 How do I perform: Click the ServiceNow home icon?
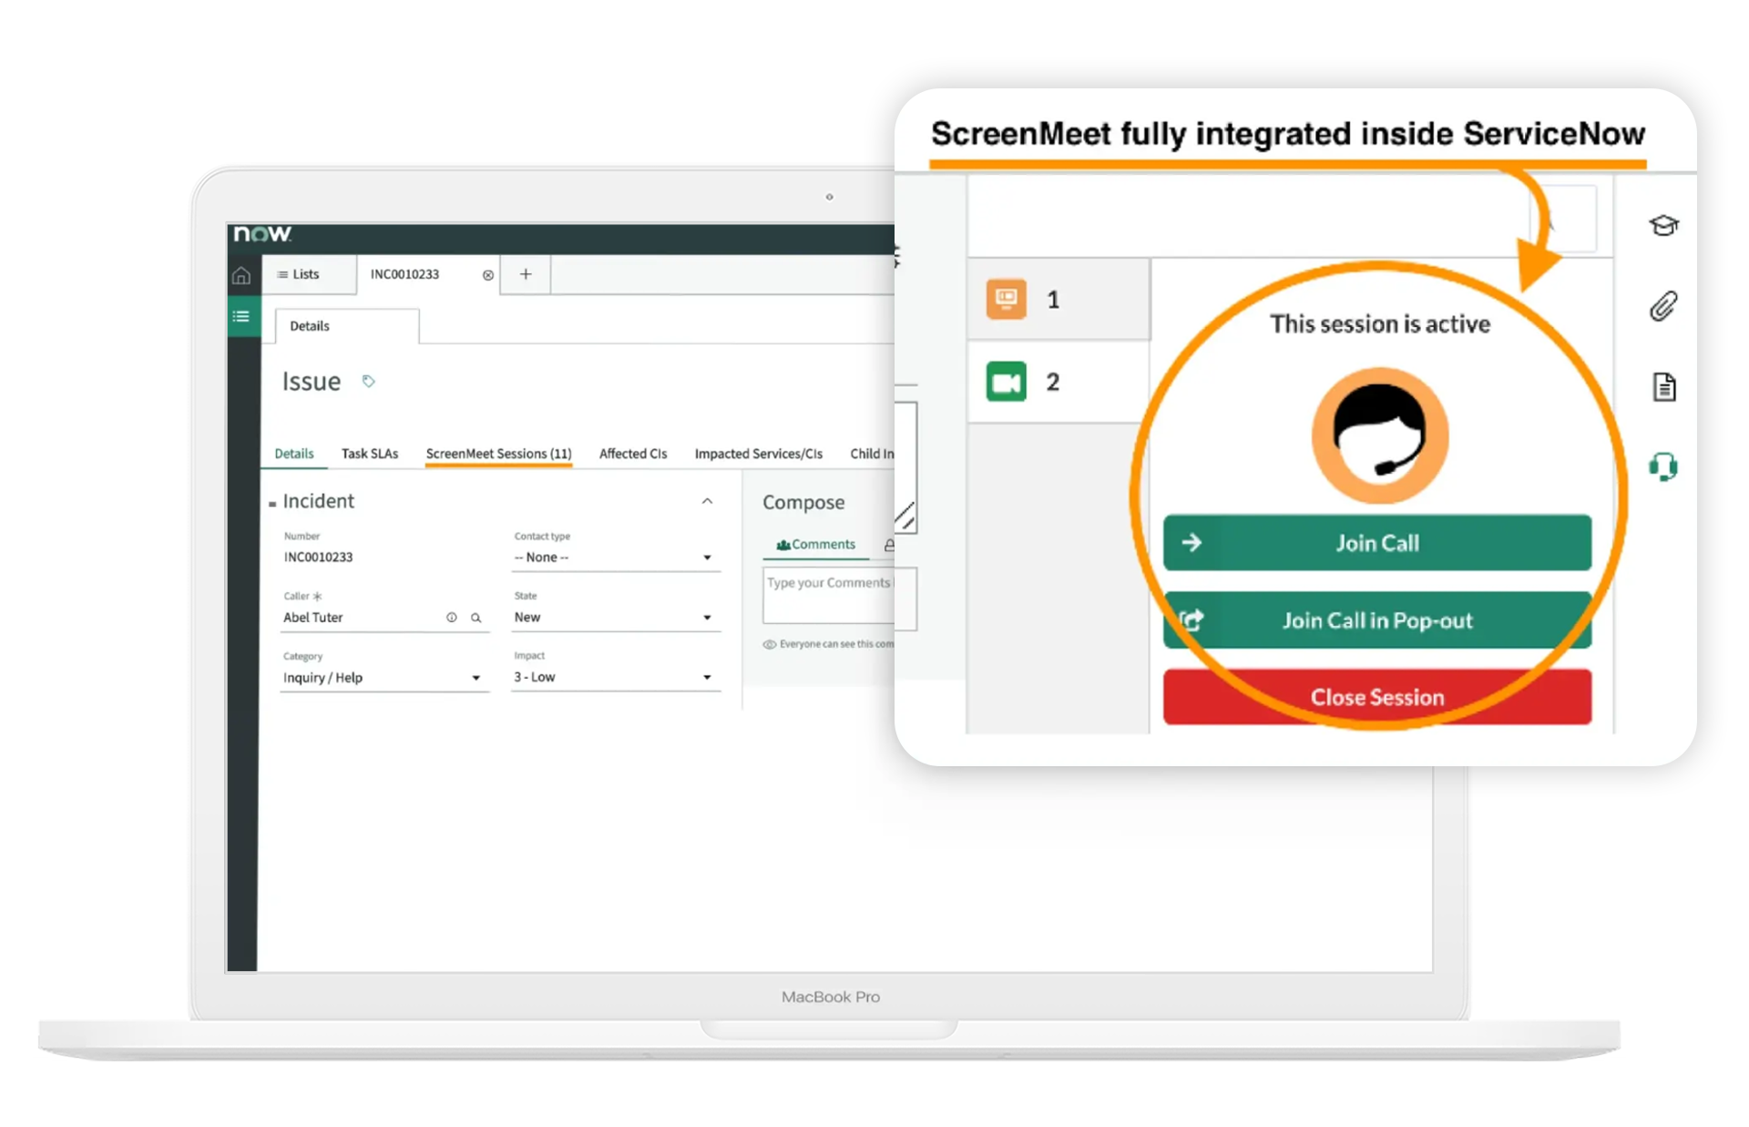tap(241, 275)
